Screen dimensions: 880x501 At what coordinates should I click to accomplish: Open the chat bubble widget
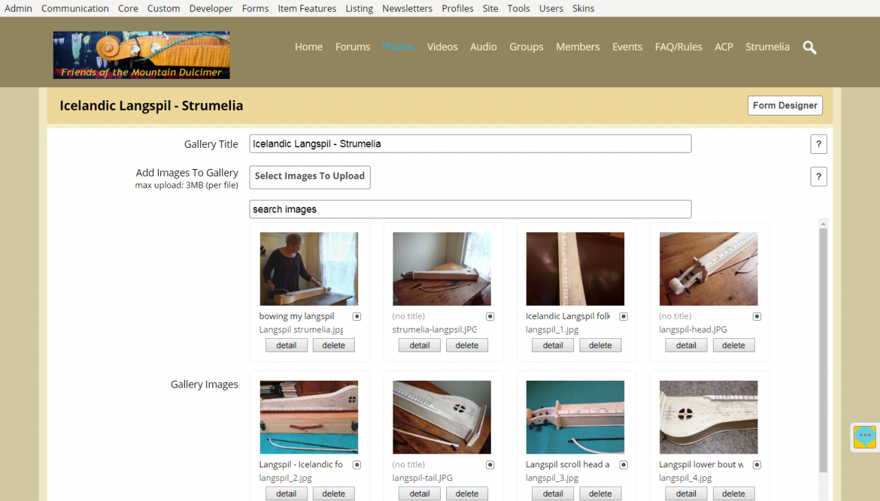point(865,437)
